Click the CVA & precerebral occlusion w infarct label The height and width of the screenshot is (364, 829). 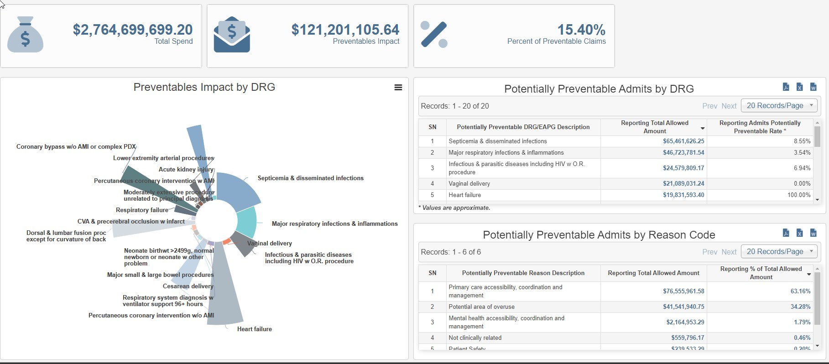coord(131,222)
